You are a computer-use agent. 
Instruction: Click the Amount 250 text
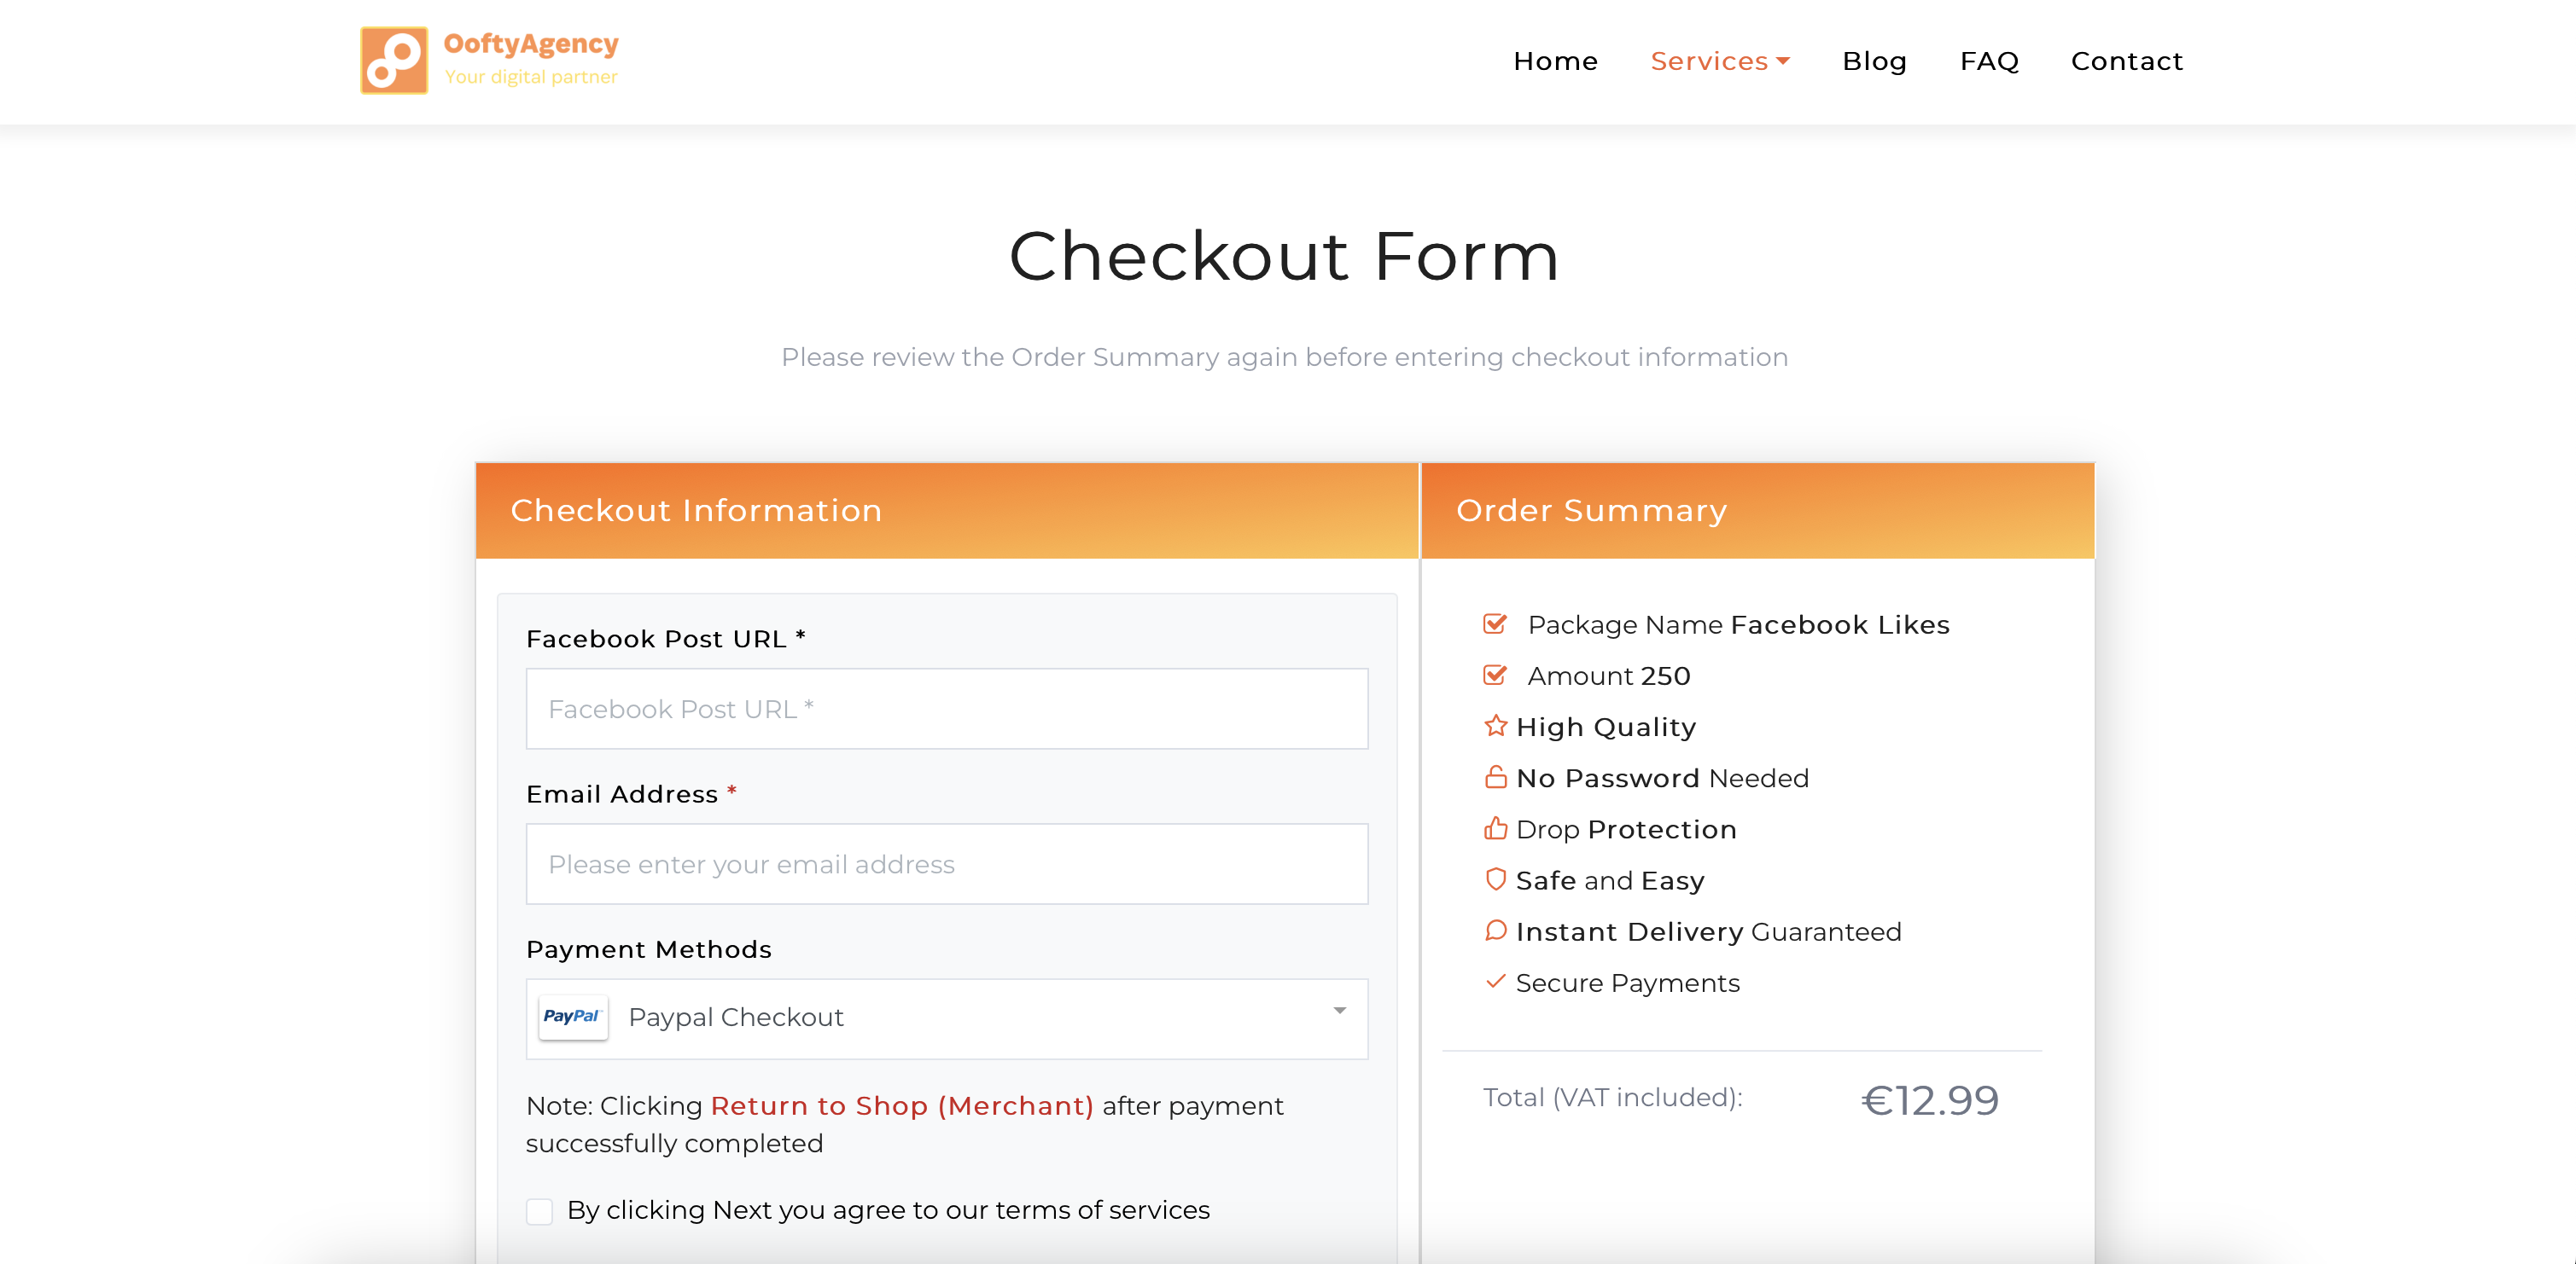click(x=1609, y=675)
